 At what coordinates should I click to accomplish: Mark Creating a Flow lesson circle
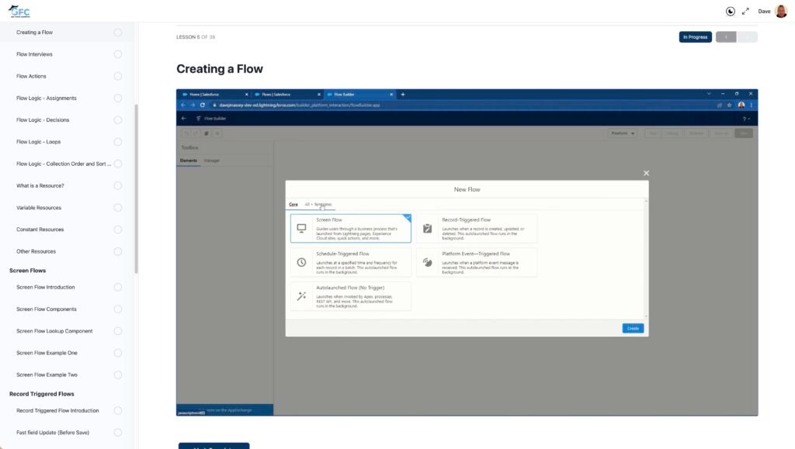[118, 33]
